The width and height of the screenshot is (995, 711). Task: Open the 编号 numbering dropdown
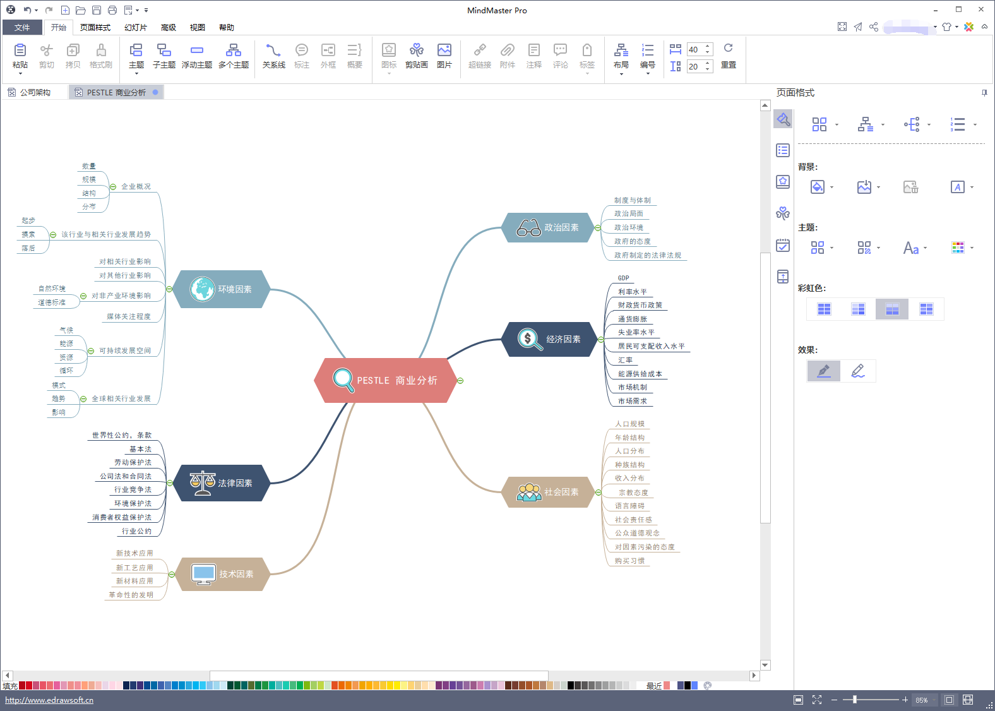[x=648, y=59]
